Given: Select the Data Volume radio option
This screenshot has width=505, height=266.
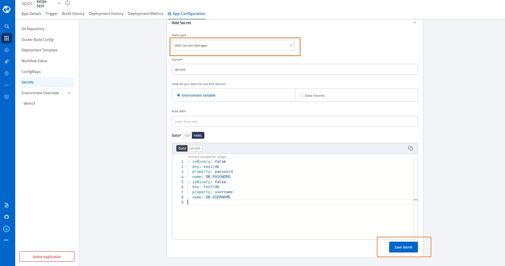Looking at the screenshot, I should point(301,95).
